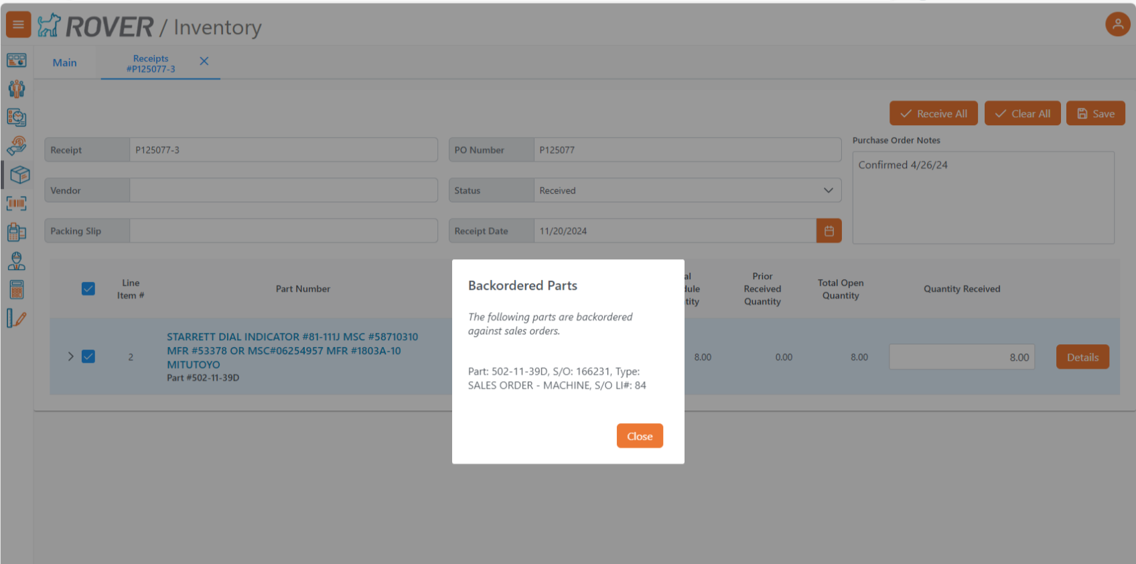Click the Part Number column header
This screenshot has height=564, width=1136.
coord(303,289)
